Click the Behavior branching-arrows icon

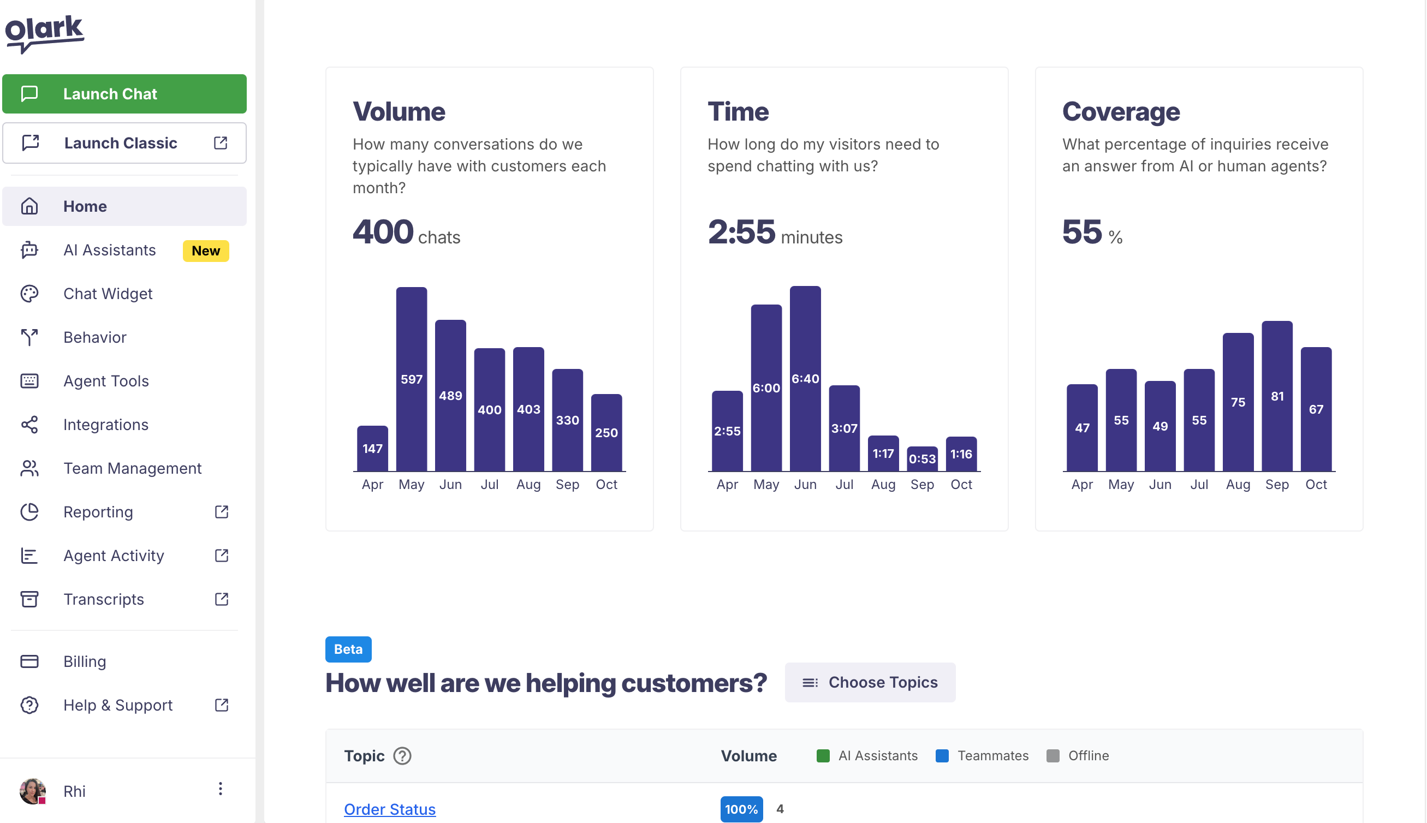click(29, 337)
